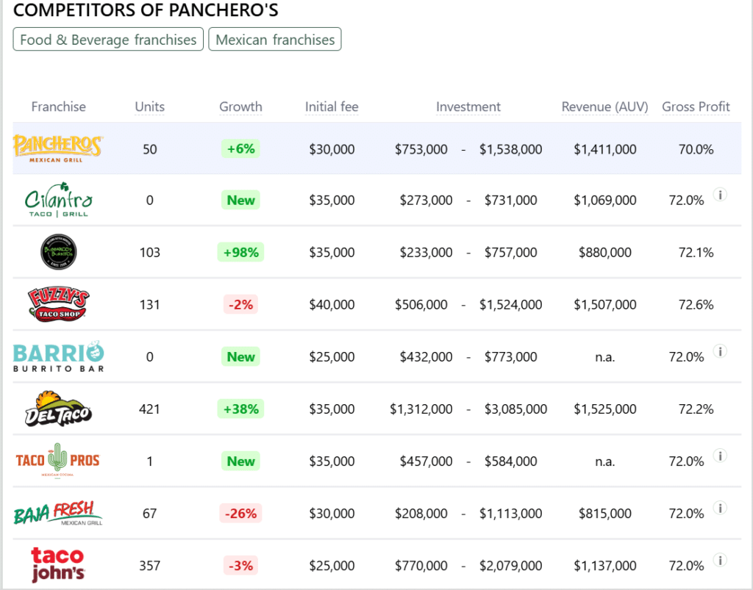The height and width of the screenshot is (590, 753).
Task: Select New badge in Taco Pros row
Action: [240, 461]
